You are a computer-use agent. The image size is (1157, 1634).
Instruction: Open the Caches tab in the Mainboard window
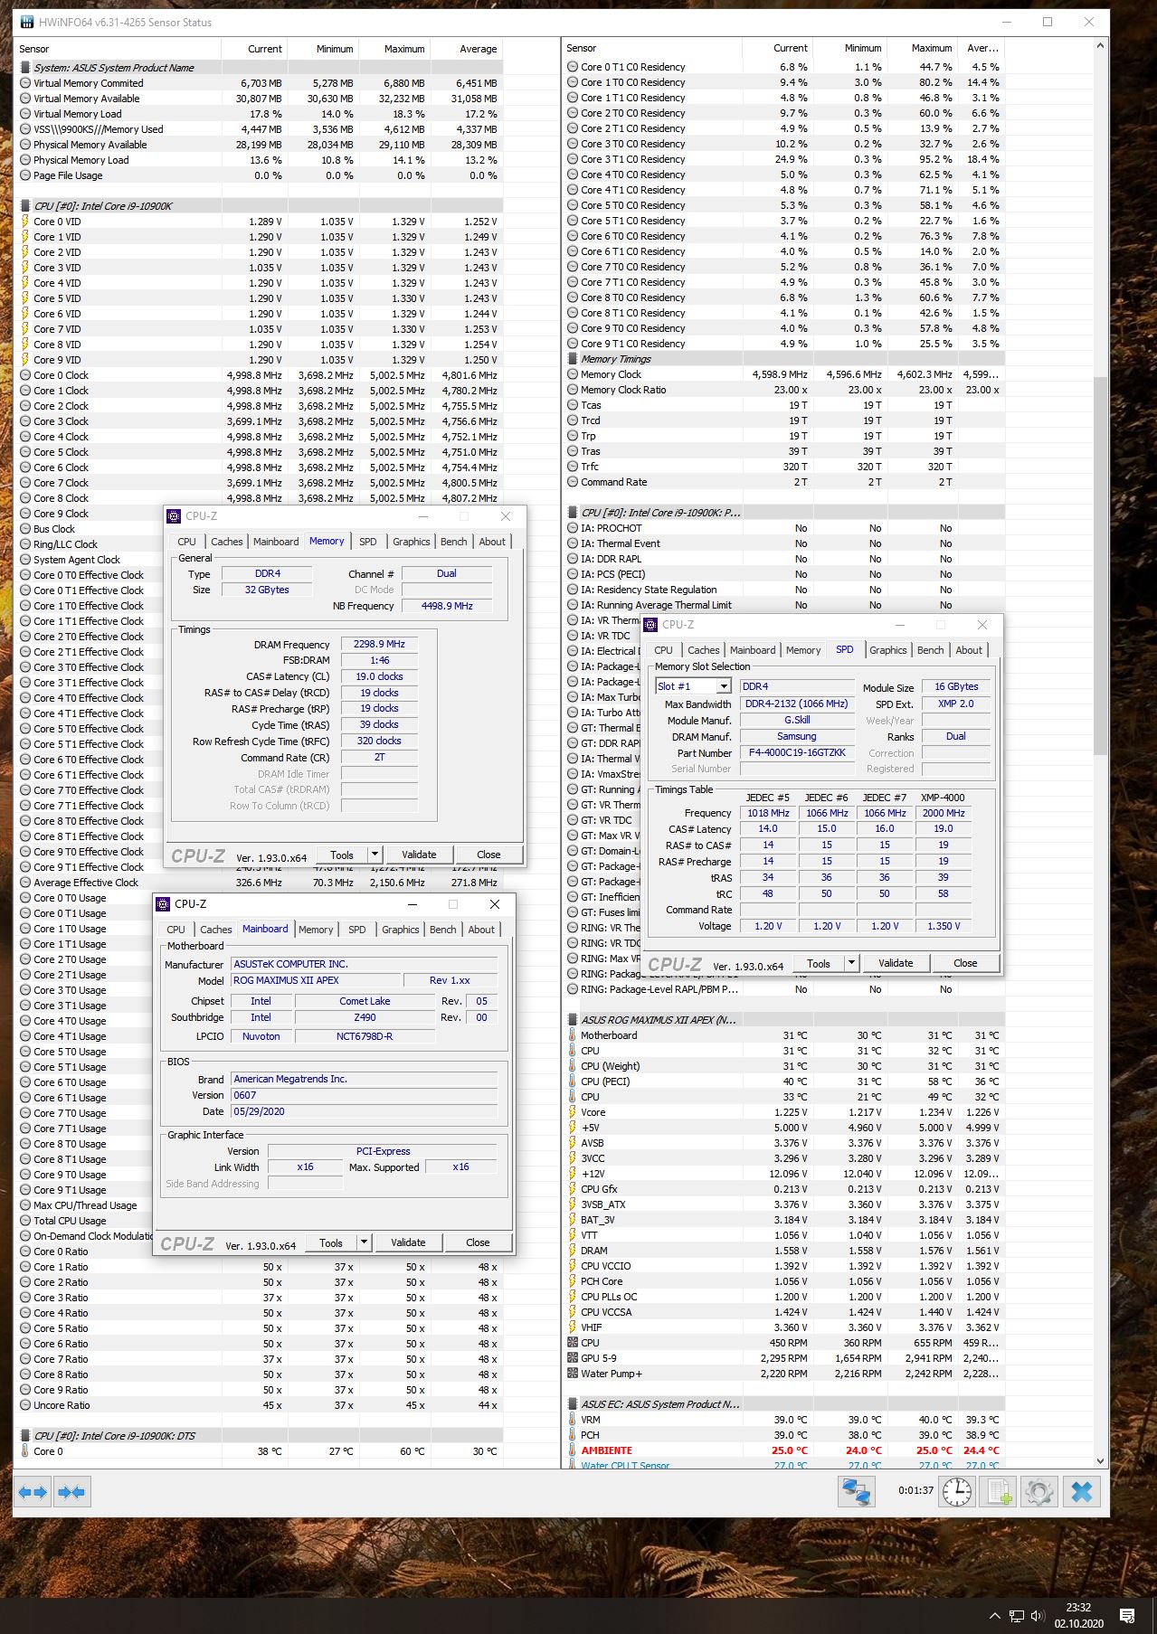point(215,930)
